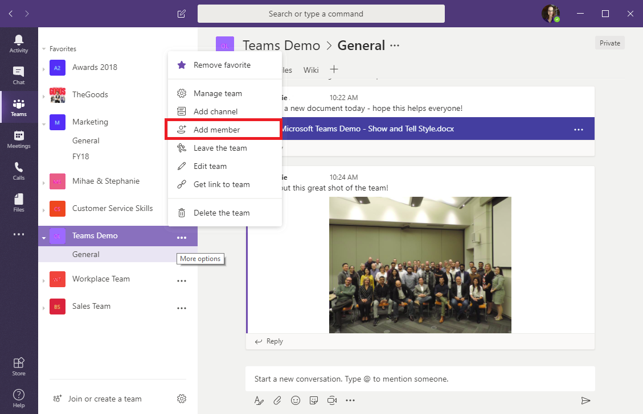Open the Meetings section

19,138
